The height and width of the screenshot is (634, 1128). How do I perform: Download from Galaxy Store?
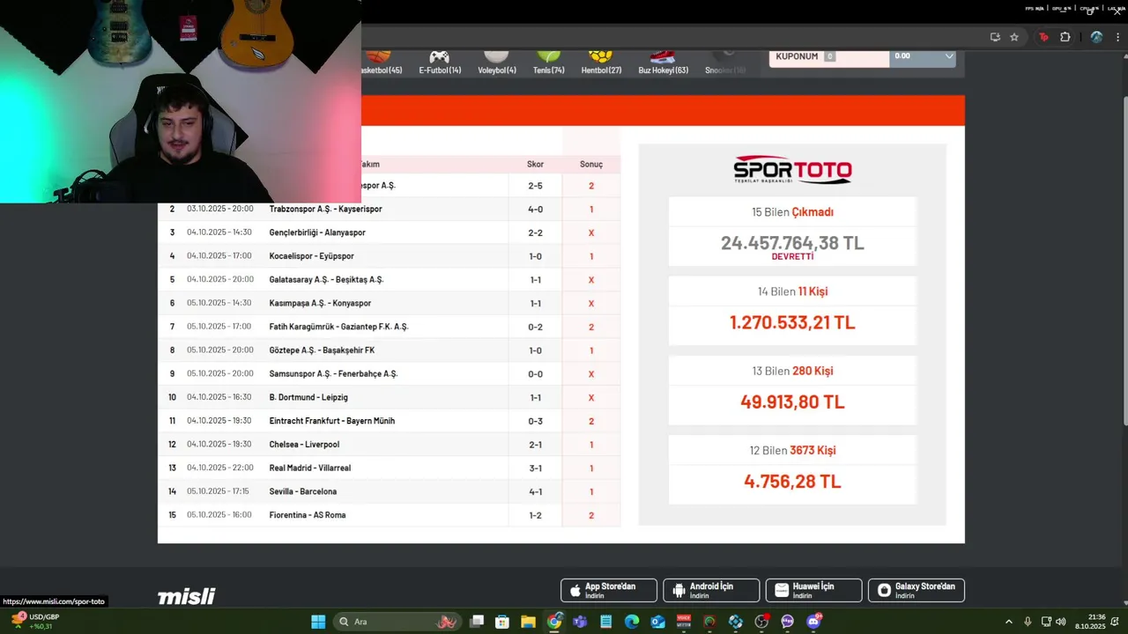[916, 590]
